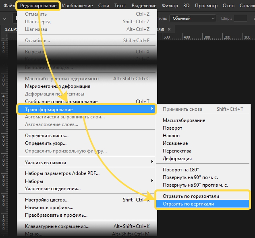
Task: Choose Свободное трансформирование
Action: point(61,102)
